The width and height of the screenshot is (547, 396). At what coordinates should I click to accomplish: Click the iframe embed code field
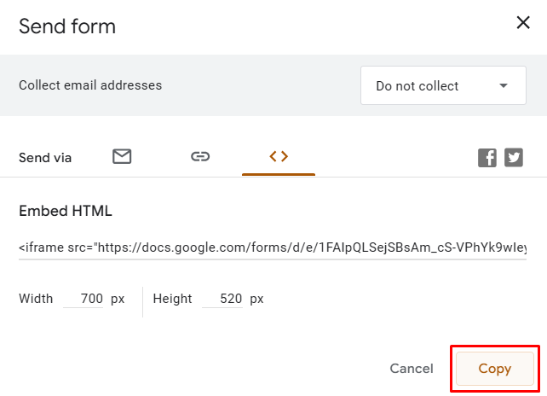pyautogui.click(x=273, y=247)
